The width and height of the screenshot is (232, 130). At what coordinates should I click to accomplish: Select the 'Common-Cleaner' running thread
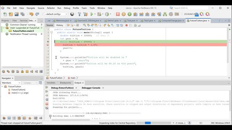point(22,25)
